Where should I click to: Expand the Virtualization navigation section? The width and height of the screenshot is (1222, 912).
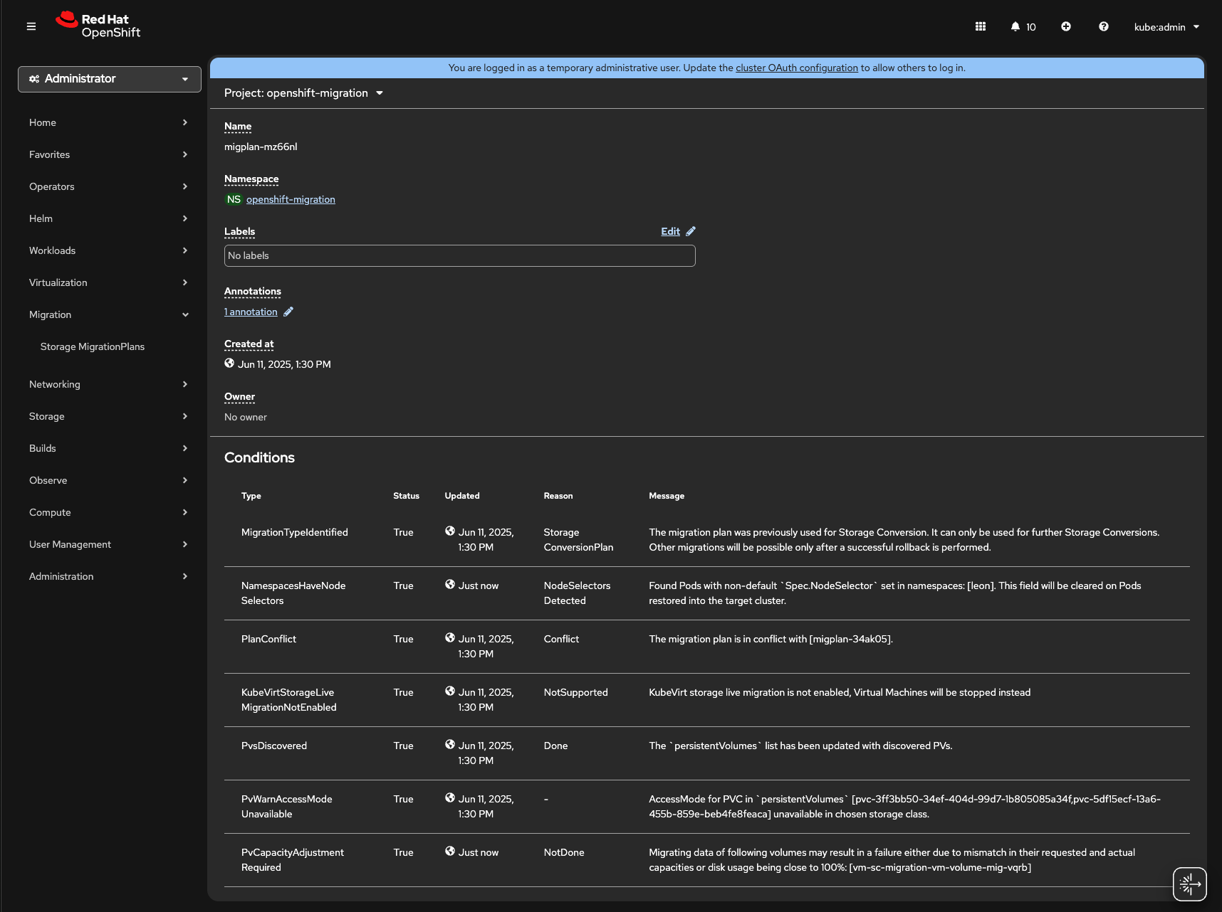click(x=108, y=282)
